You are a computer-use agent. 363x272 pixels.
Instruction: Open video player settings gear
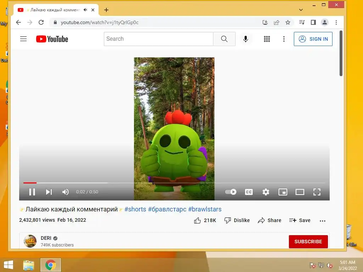click(x=266, y=192)
